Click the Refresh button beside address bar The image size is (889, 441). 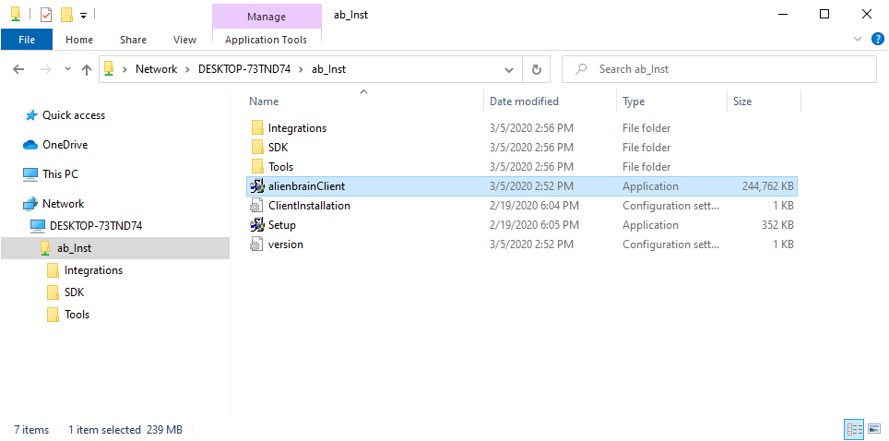pyautogui.click(x=536, y=69)
